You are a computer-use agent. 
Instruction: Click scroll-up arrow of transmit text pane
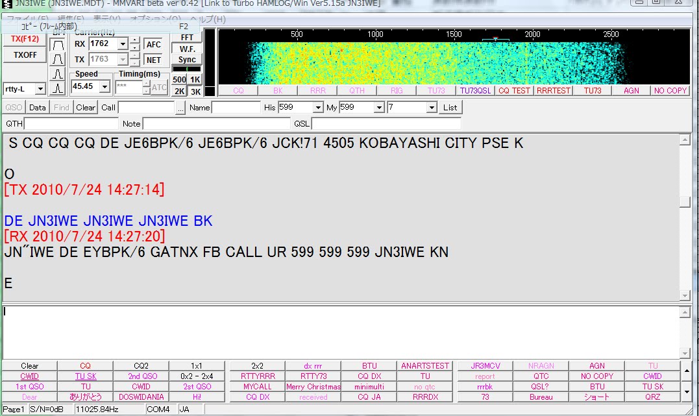685,312
